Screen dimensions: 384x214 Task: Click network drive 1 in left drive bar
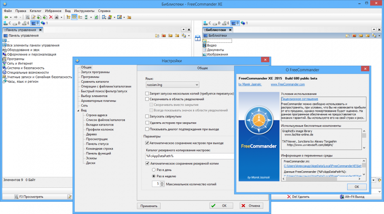coord(45,23)
